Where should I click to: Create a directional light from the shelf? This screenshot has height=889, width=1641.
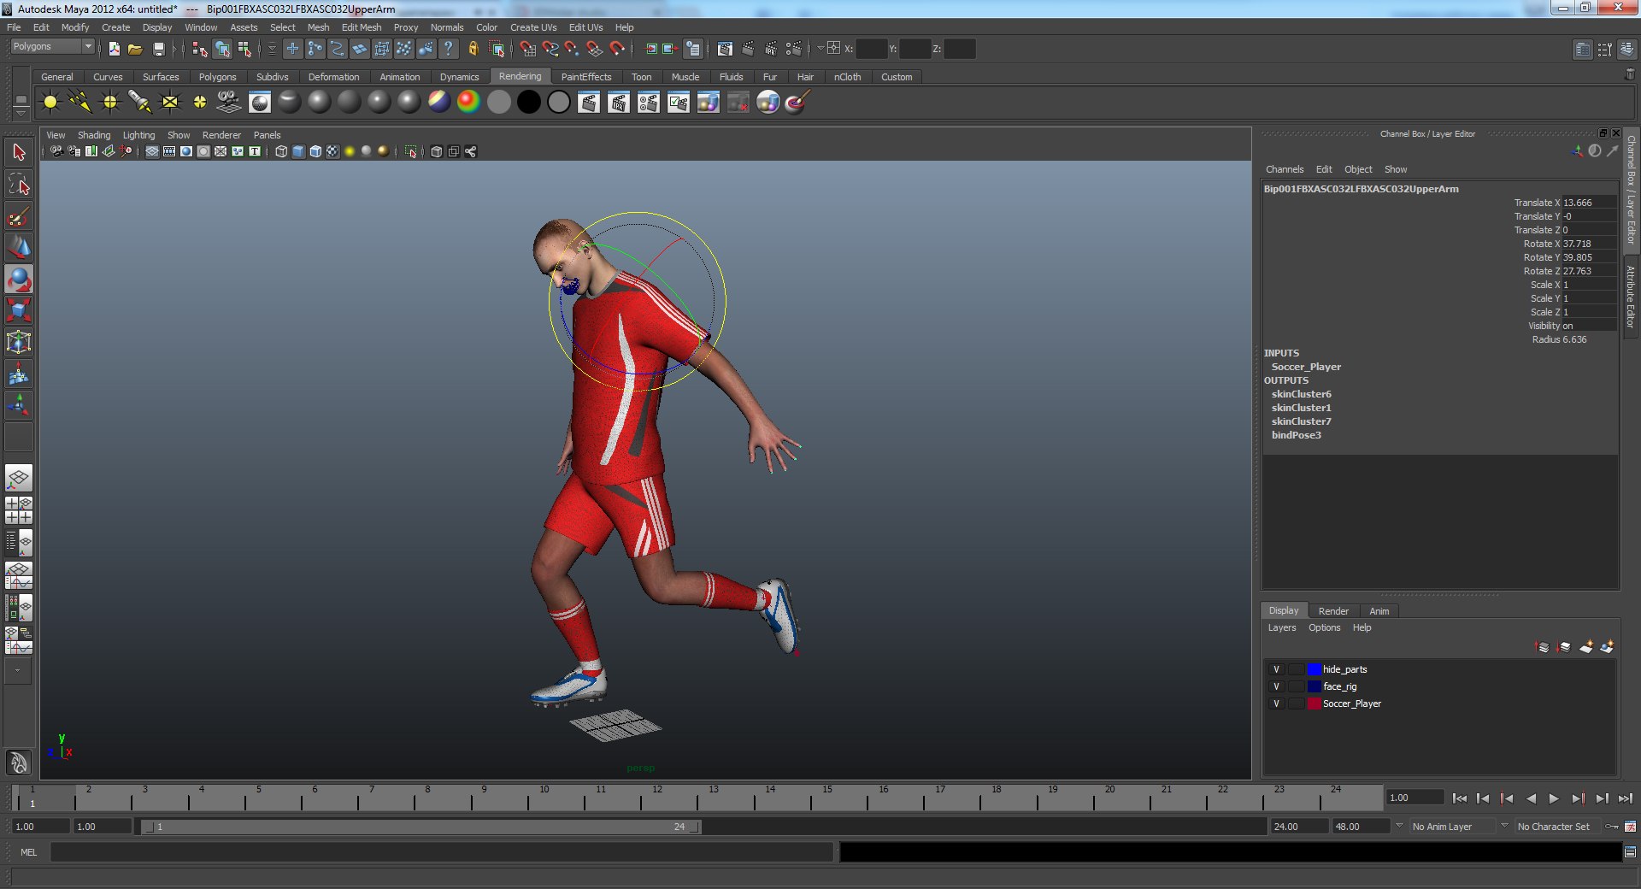80,103
